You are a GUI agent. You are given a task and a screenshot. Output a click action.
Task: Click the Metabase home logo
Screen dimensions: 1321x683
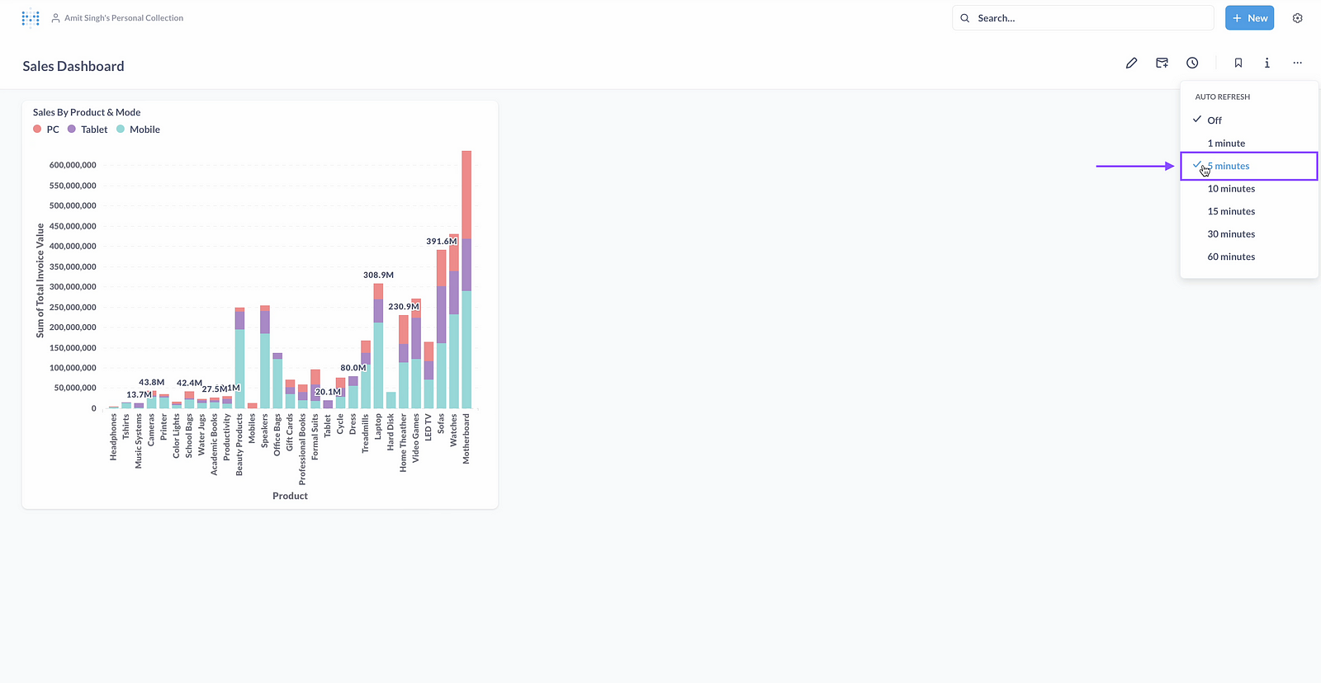[x=31, y=18]
